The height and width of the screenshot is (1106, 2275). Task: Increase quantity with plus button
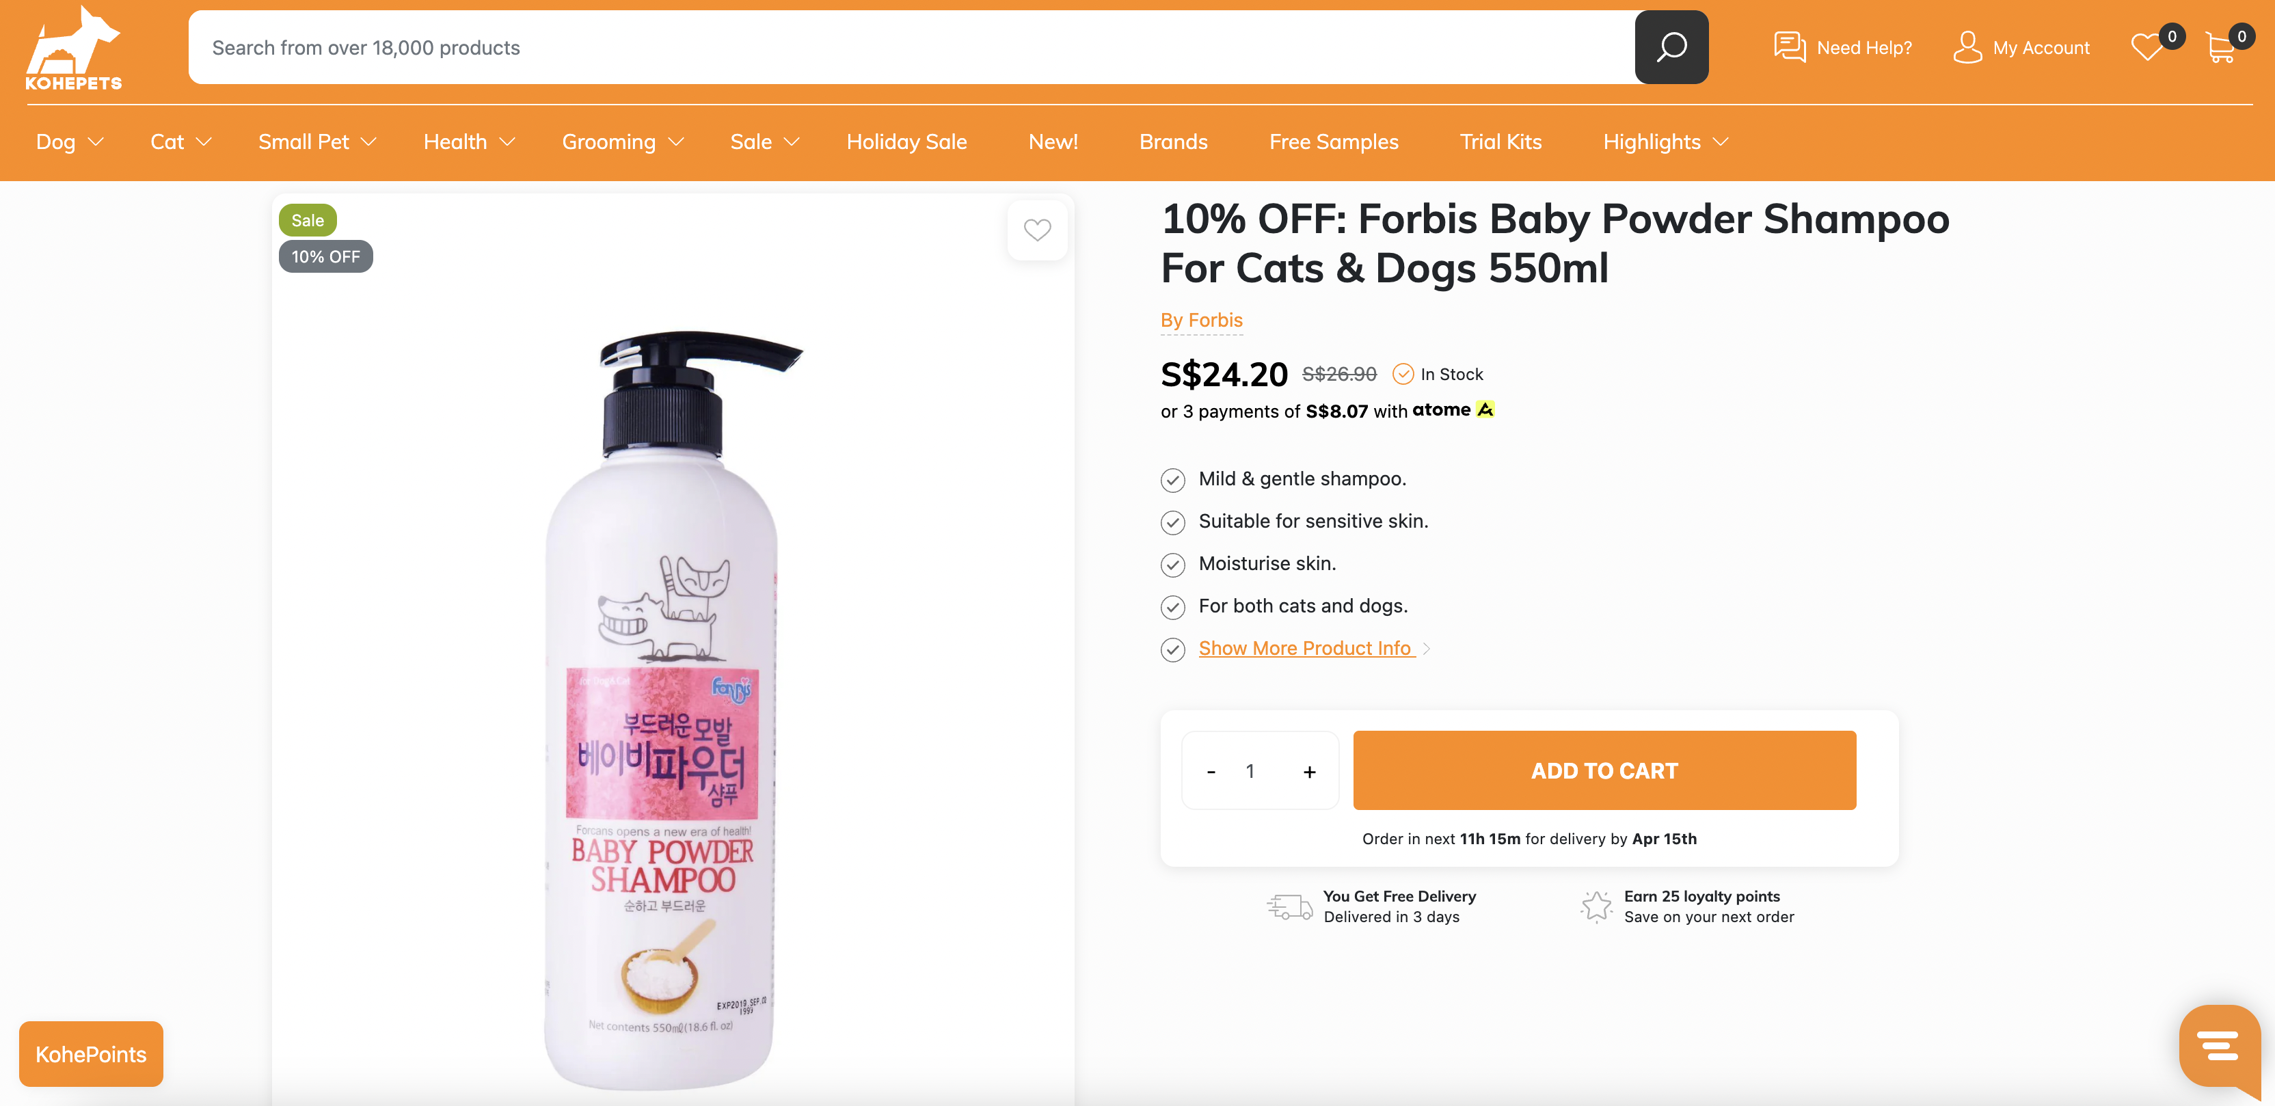point(1309,771)
